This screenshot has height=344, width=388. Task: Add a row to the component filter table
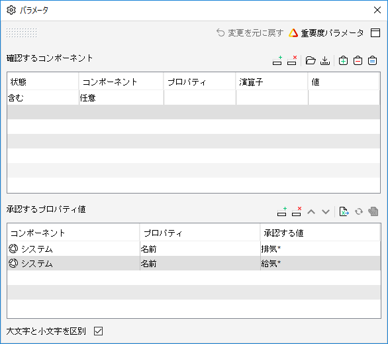coord(277,61)
